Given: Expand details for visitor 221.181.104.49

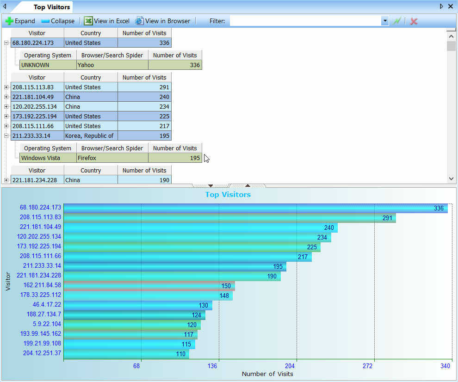Looking at the screenshot, I should tap(6, 97).
